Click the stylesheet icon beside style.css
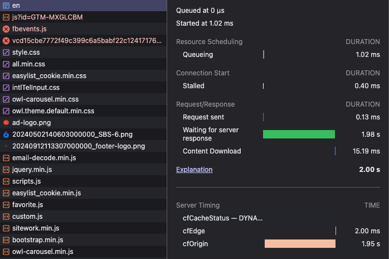389x259 pixels. [6, 52]
